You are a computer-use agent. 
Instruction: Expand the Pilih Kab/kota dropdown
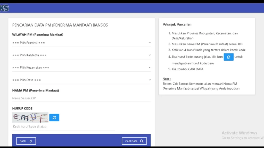[x=81, y=55]
